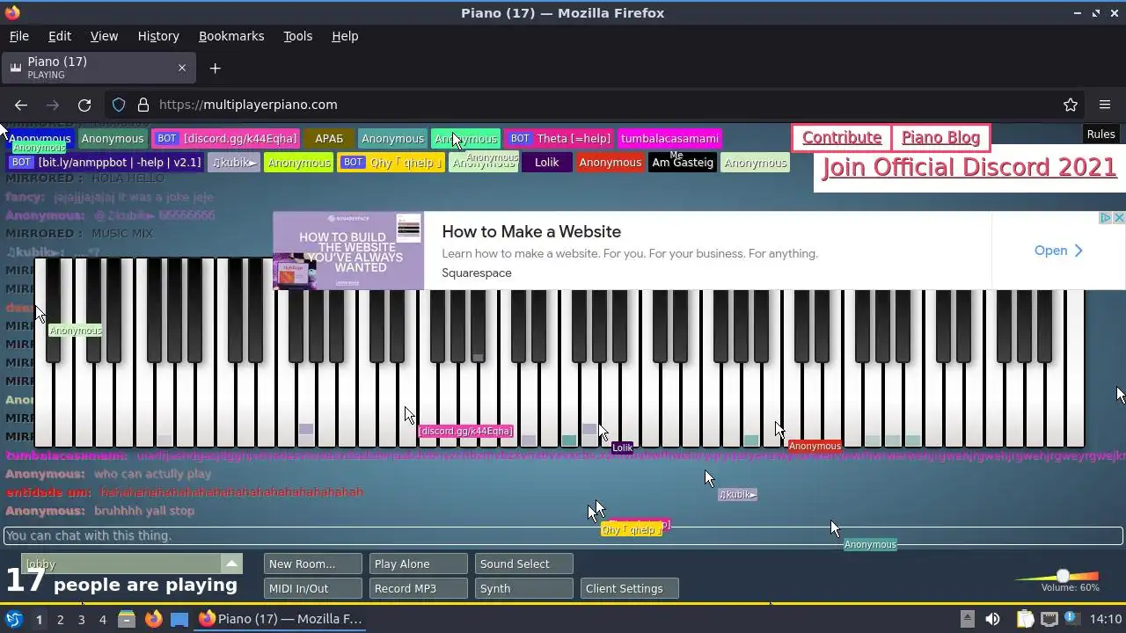This screenshot has height=633, width=1126.
Task: Open the History menu
Action: pos(158,36)
